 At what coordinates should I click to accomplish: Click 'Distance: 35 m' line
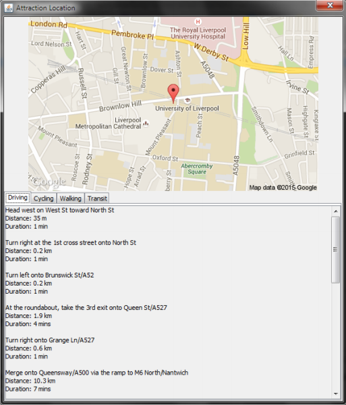[x=26, y=218]
